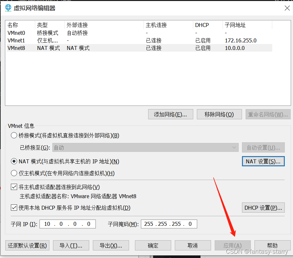Click the 类型 column header
Image resolution: width=293 pixels, height=258 pixels.
50,25
